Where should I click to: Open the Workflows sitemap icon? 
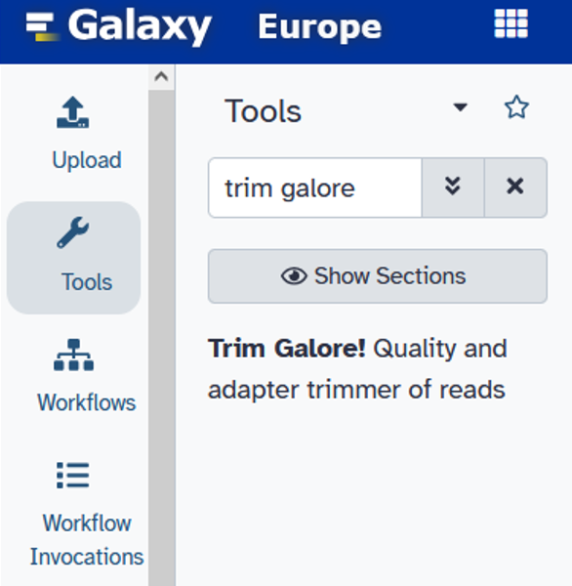(73, 355)
